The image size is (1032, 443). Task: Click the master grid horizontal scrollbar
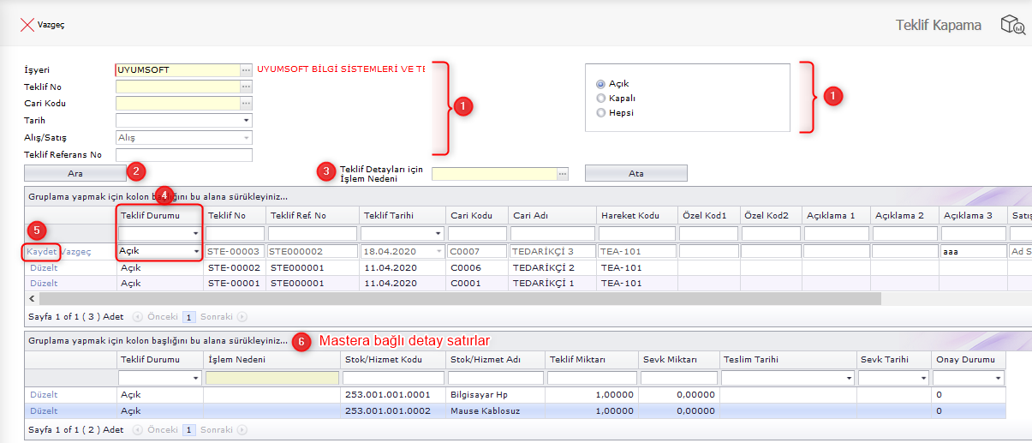tap(454, 299)
